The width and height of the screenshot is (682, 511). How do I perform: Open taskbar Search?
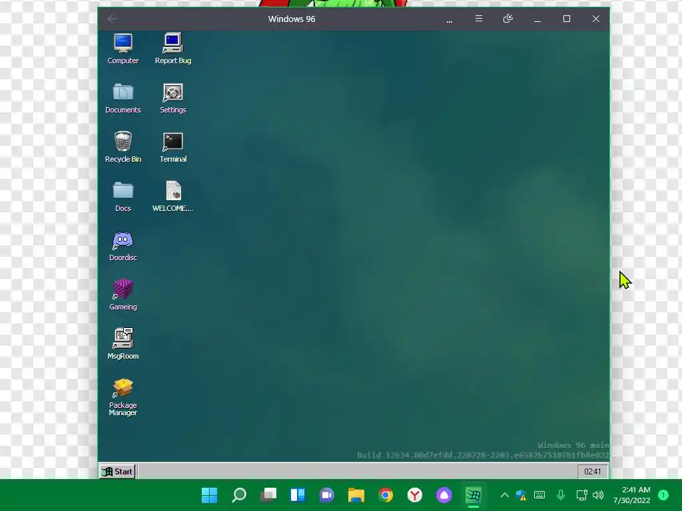click(239, 495)
